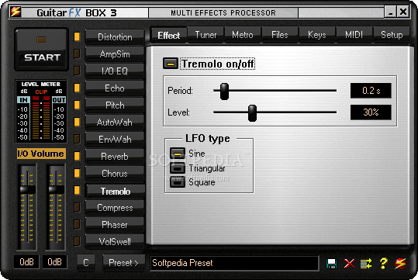Click the yellow question mark help icon
Screen dimensions: 418x280
pos(383,264)
